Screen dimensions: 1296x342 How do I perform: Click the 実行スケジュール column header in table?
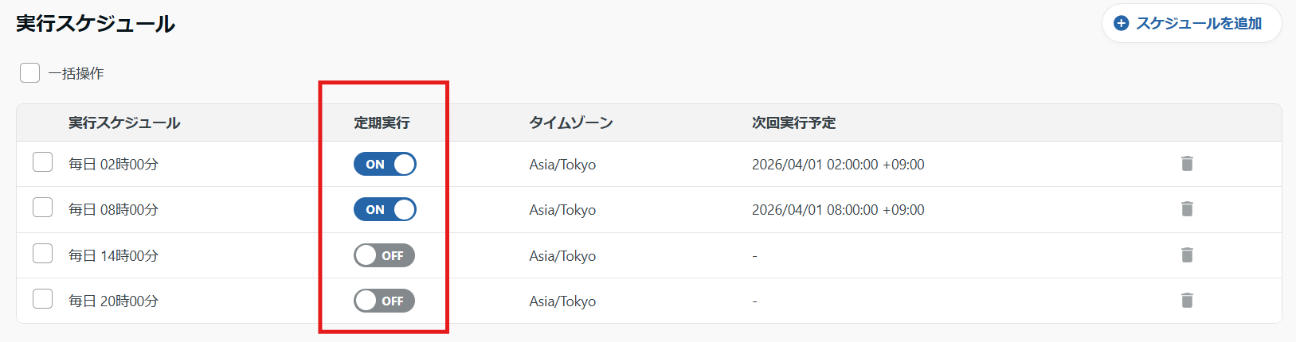click(124, 122)
